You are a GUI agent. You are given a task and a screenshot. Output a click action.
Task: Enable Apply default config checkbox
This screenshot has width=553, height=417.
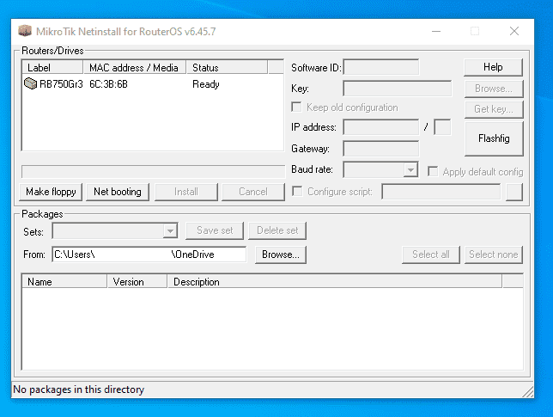pyautogui.click(x=434, y=171)
